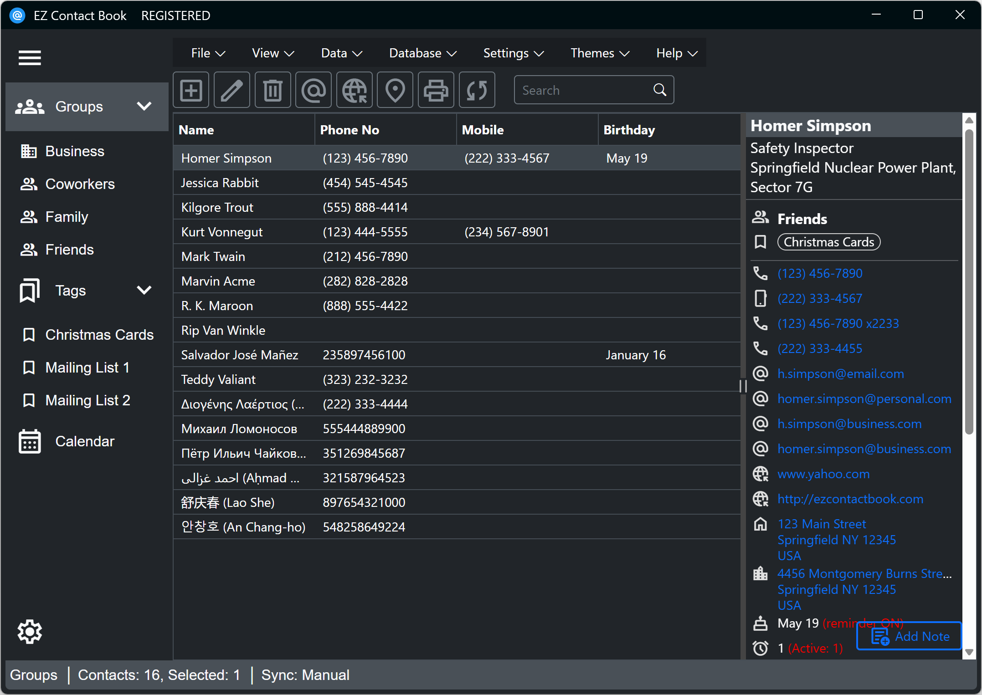Screen dimensions: 982x695
Task: Click the Map location pin icon
Action: pos(395,90)
